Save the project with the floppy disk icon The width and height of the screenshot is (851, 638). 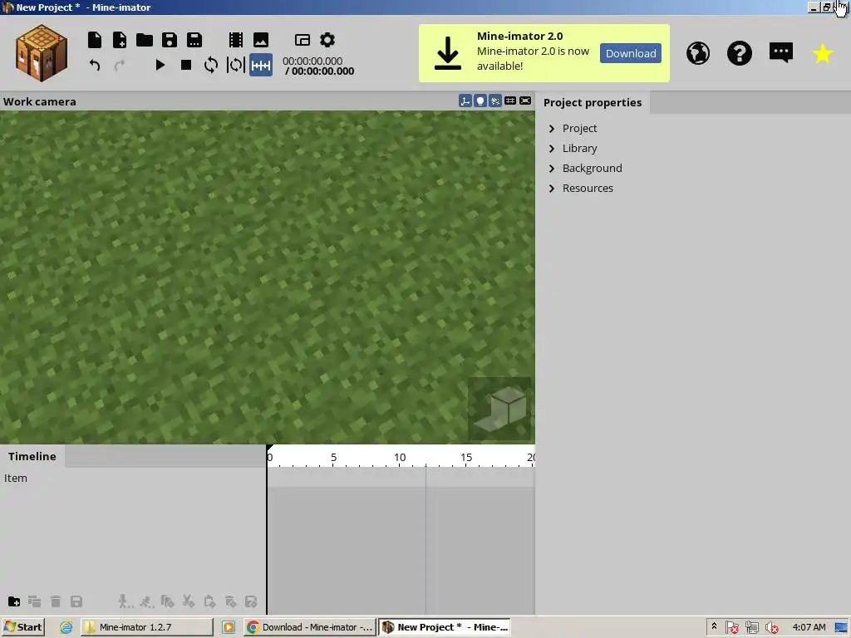(x=170, y=40)
